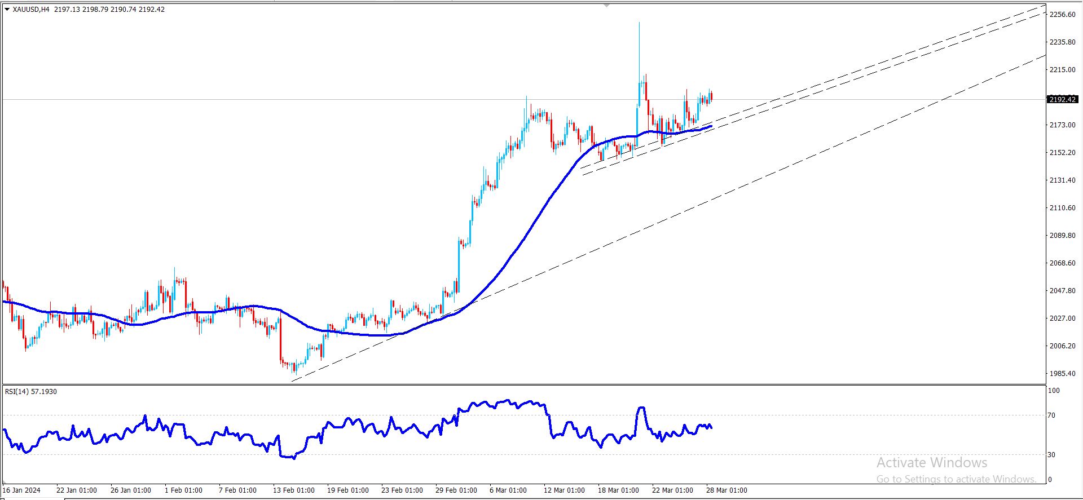1083x500 pixels.
Task: Click the 1985.40 price scale label
Action: tap(1062, 374)
